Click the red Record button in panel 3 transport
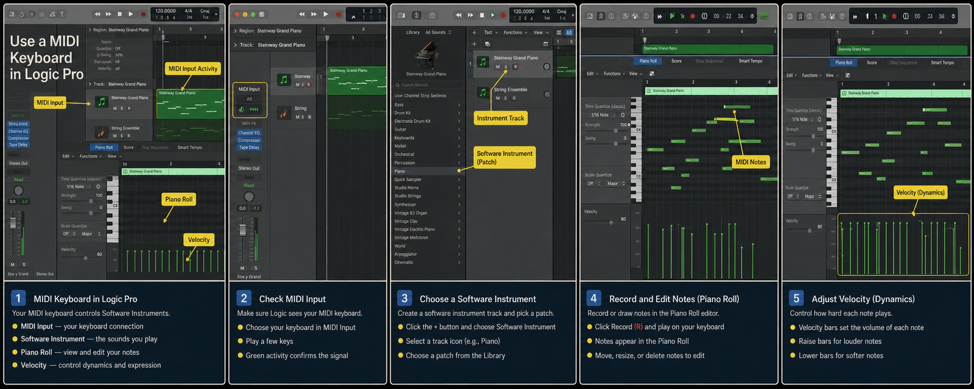This screenshot has height=389, width=974. (x=503, y=15)
